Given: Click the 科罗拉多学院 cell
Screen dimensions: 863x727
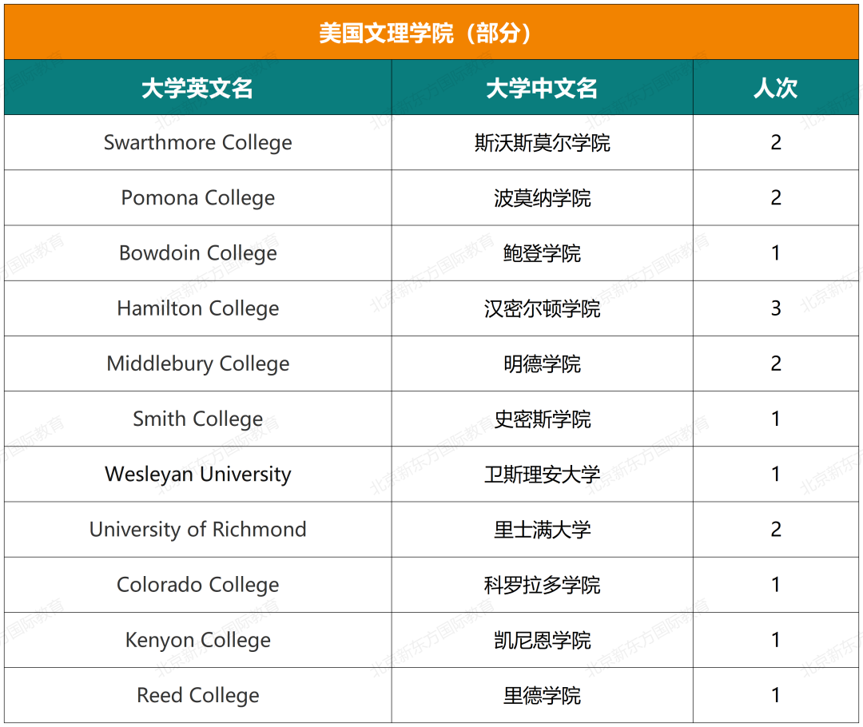Looking at the screenshot, I should 542,585.
